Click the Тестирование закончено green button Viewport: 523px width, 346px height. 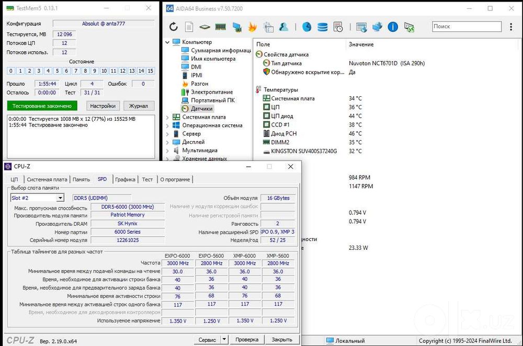click(42, 106)
